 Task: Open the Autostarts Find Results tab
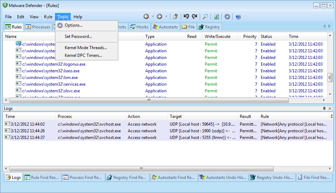(174, 178)
